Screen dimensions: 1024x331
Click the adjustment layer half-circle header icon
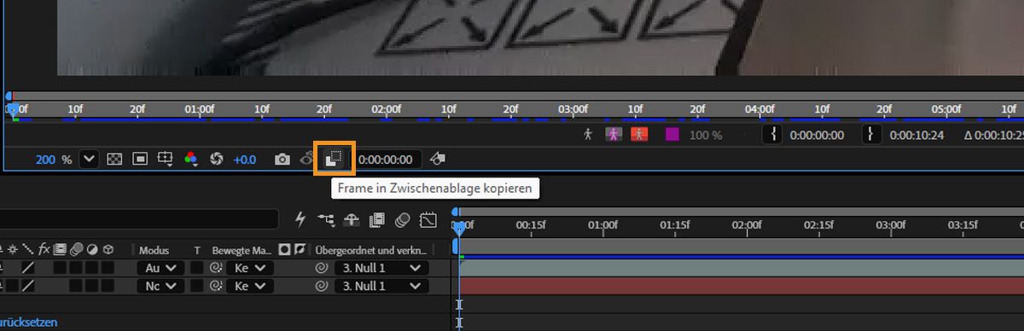(x=92, y=250)
